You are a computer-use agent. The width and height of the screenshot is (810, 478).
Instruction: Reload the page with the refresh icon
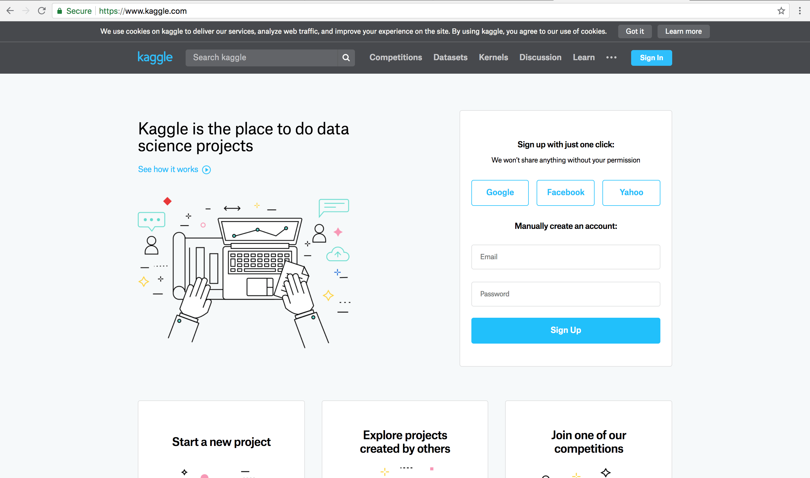(x=42, y=11)
